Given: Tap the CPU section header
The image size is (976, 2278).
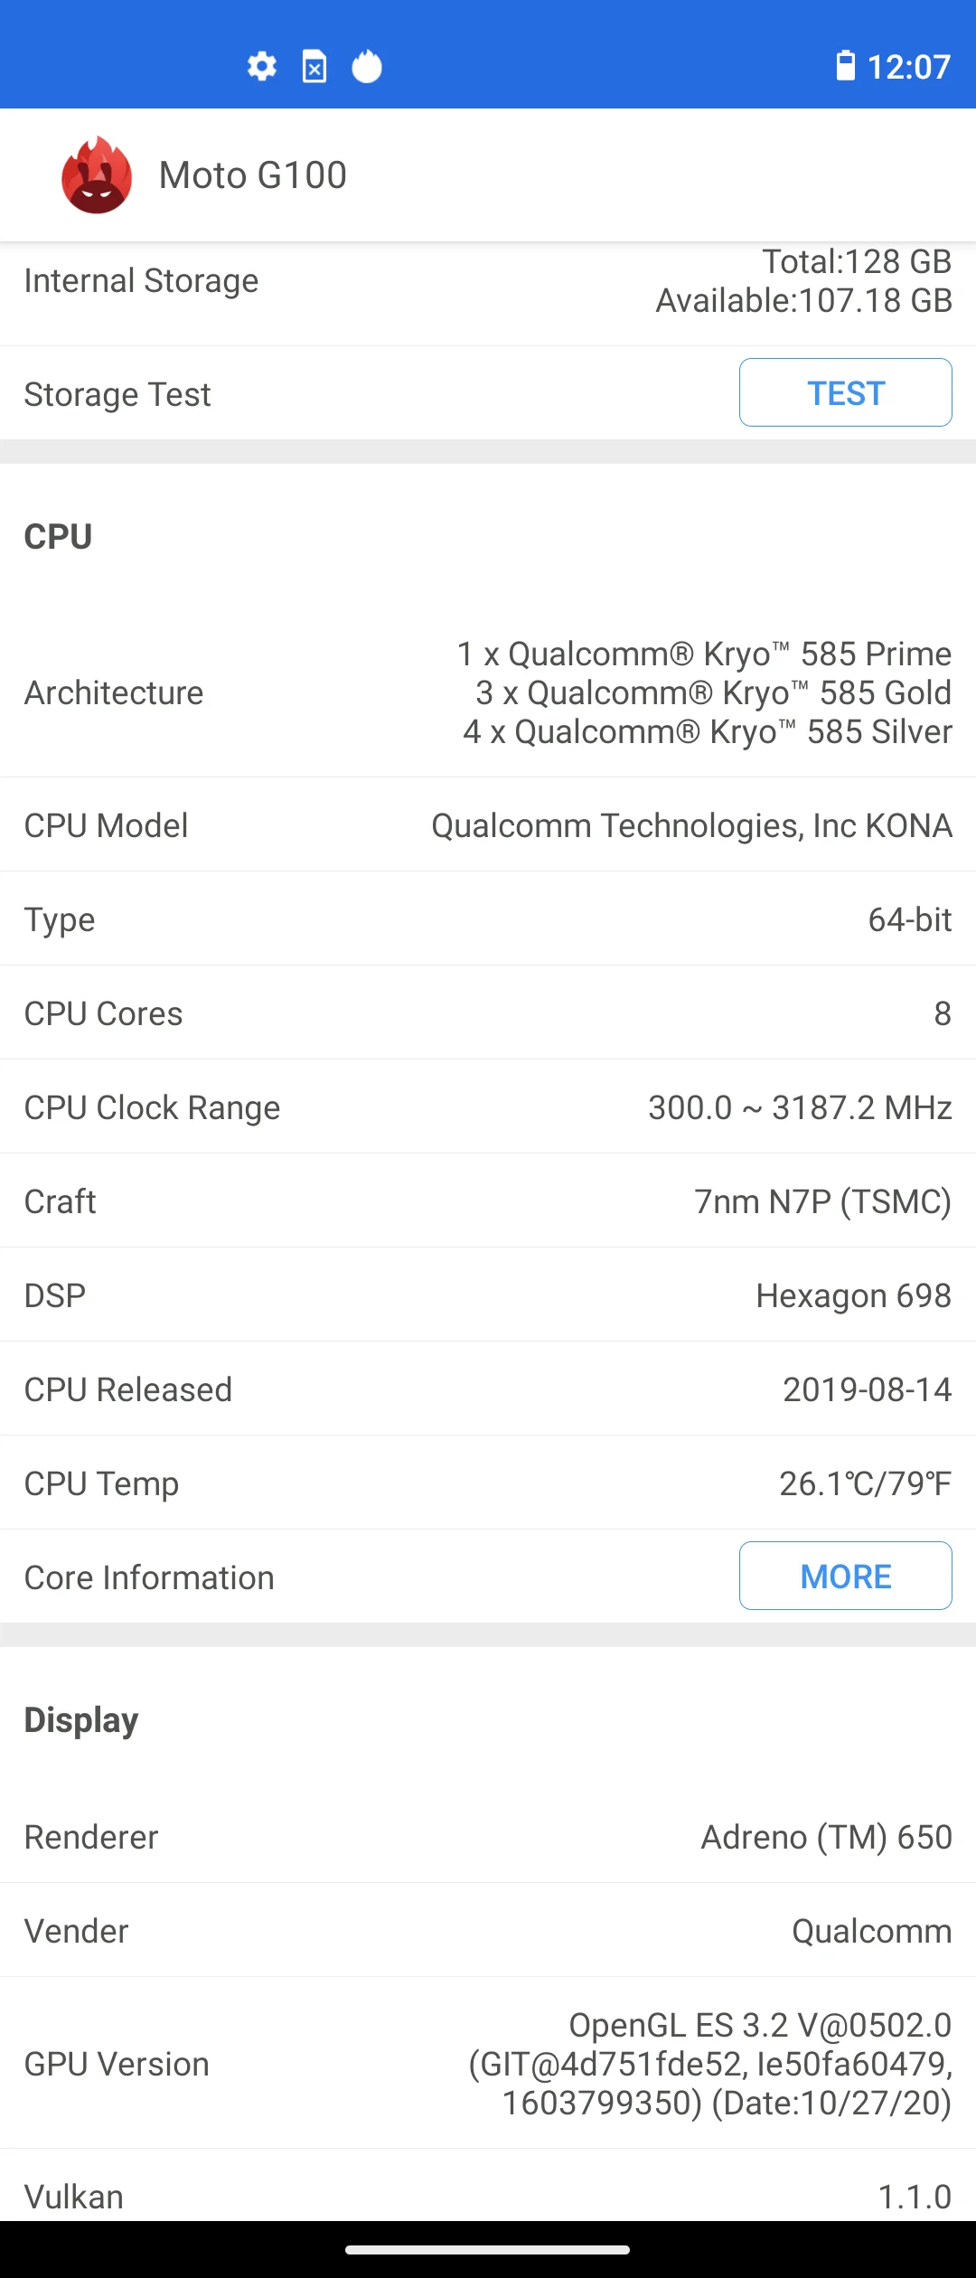Looking at the screenshot, I should click(x=59, y=536).
